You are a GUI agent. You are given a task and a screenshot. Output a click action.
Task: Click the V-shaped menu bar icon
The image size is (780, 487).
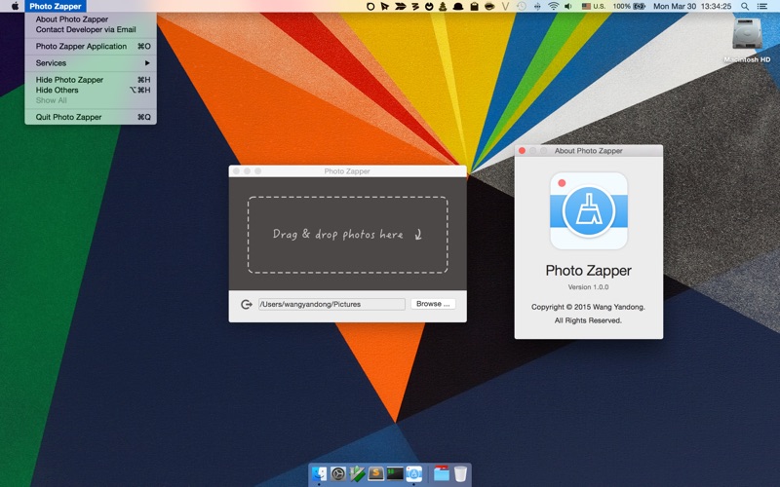(x=505, y=6)
